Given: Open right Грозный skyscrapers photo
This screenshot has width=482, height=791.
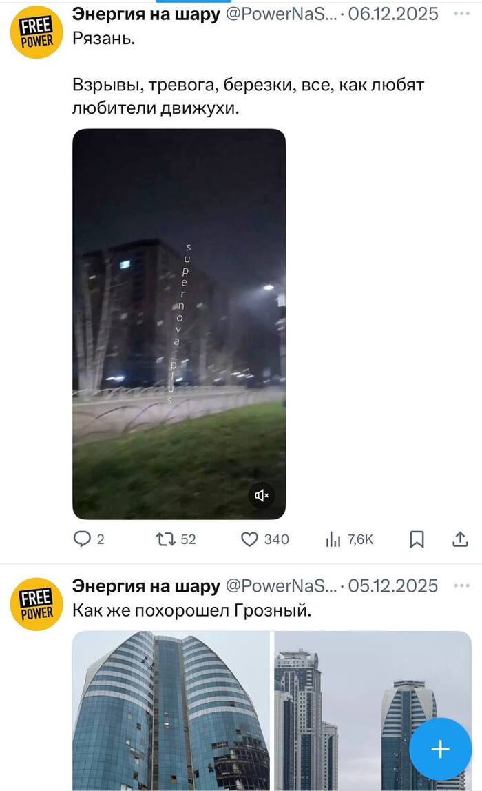Looking at the screenshot, I should click(x=373, y=711).
